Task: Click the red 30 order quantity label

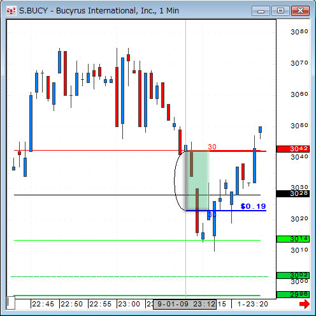Action: (x=212, y=147)
